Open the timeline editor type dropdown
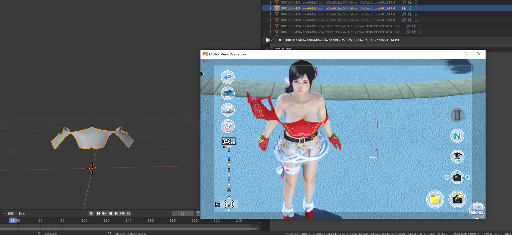Screen dimensions: 512x235 click(3, 213)
